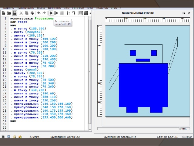Place cursor on the 'кон' line
This screenshot has width=194, height=146.
point(13,121)
